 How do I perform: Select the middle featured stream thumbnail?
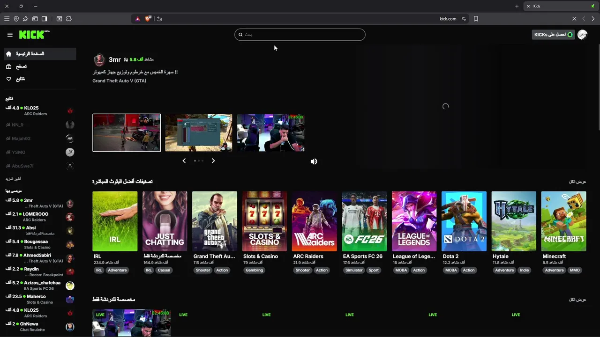198,132
